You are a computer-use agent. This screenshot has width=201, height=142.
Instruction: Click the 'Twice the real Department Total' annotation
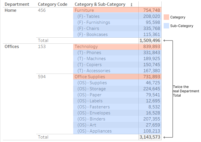coord(186,91)
